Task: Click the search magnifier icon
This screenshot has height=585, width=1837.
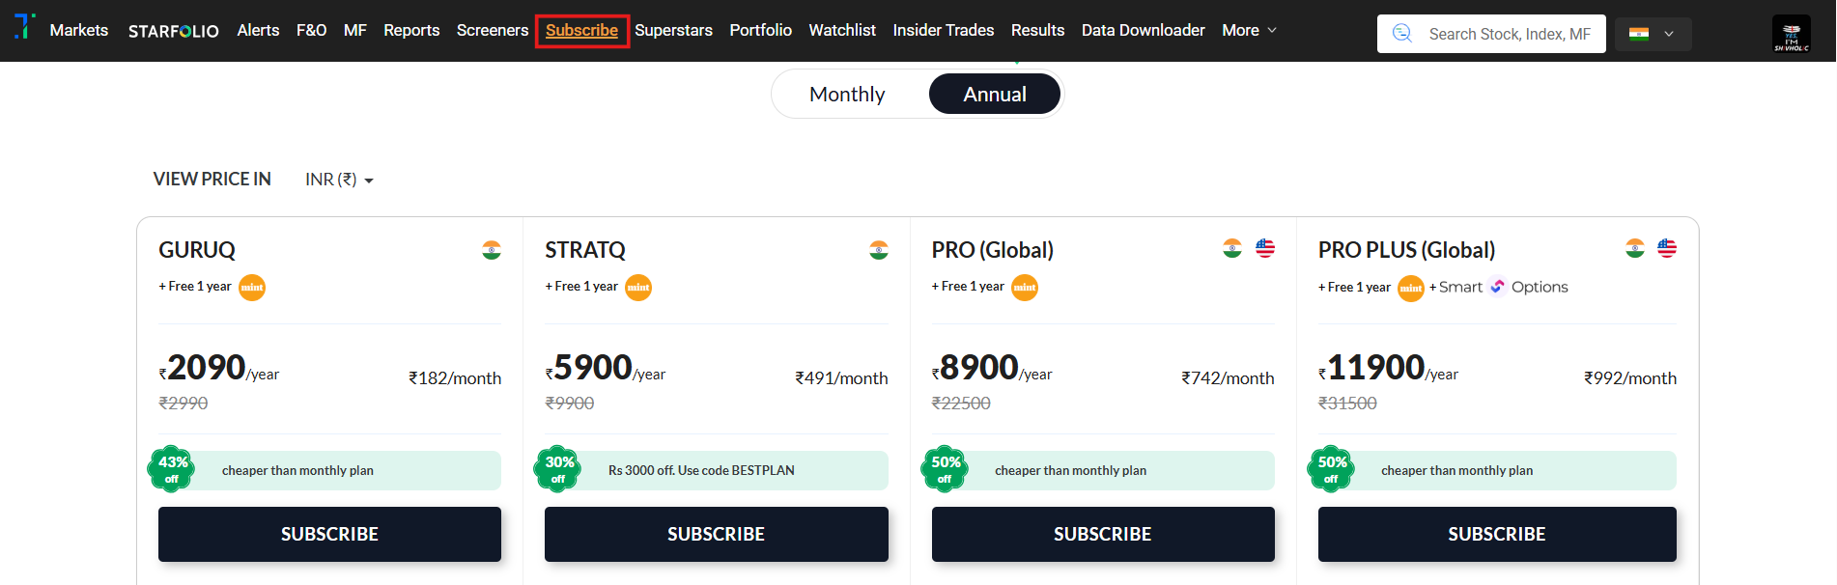Action: point(1401,34)
